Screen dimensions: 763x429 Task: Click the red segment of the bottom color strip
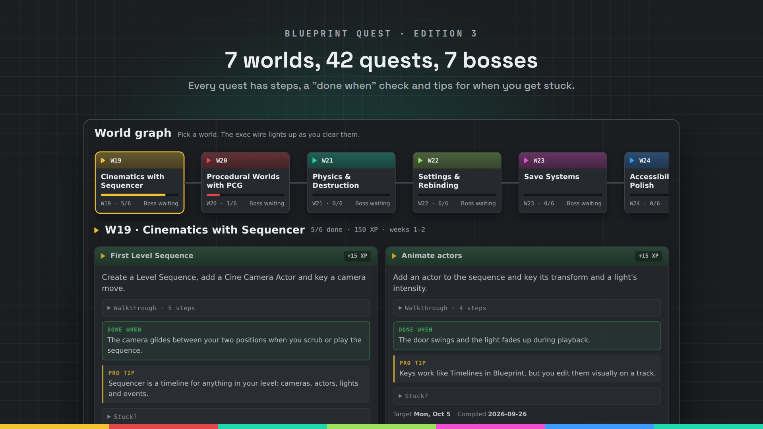tap(163, 427)
